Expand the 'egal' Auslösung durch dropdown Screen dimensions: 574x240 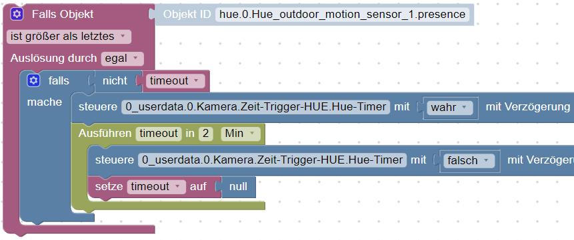(x=122, y=59)
